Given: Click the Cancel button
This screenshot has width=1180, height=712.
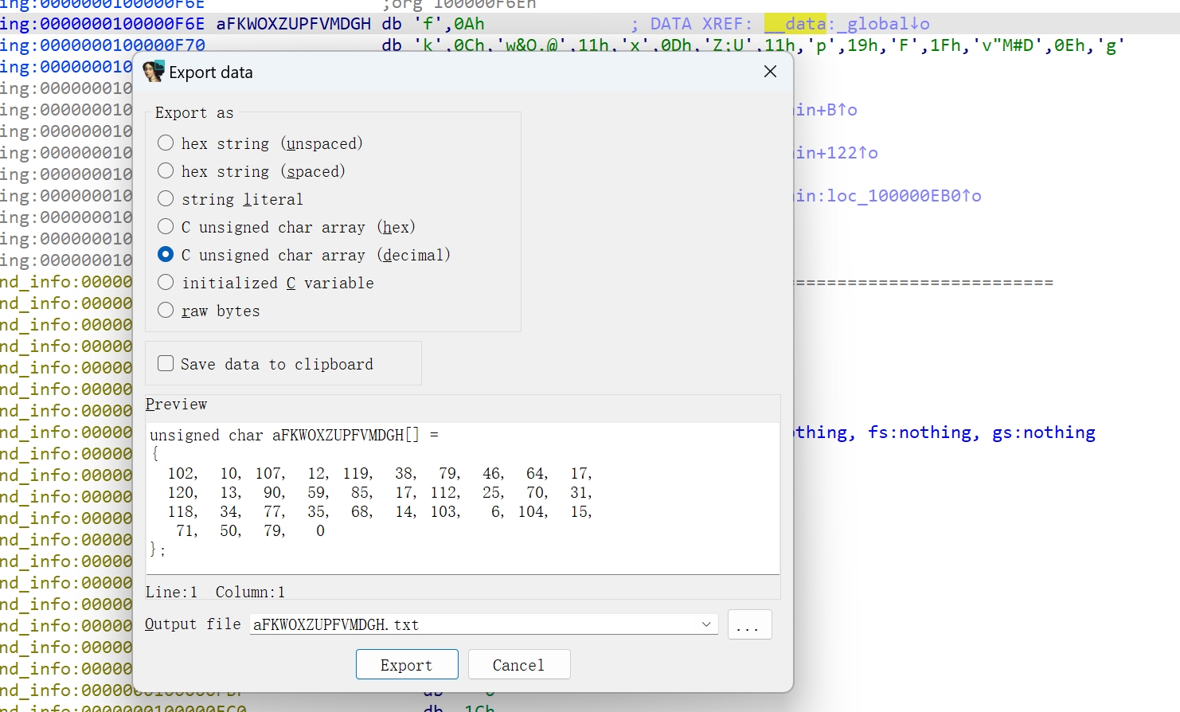Looking at the screenshot, I should tap(518, 665).
